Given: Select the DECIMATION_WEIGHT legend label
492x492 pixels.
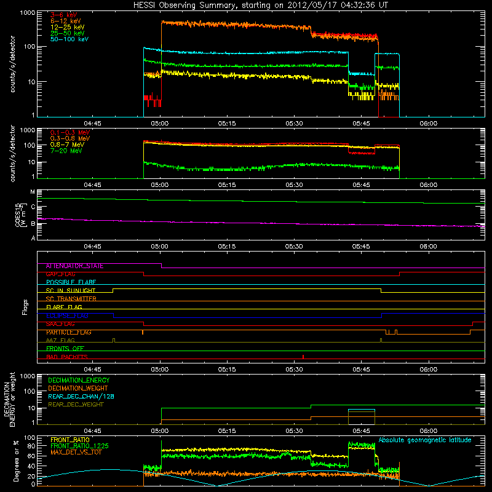Looking at the screenshot, I should pos(78,389).
